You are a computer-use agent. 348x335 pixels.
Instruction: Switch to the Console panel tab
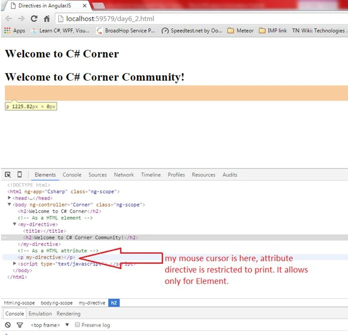tap(72, 175)
